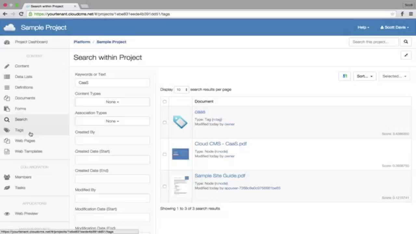Open the Sort dropdown

click(x=365, y=76)
